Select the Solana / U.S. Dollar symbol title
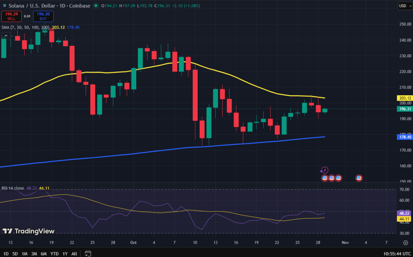 [32, 6]
